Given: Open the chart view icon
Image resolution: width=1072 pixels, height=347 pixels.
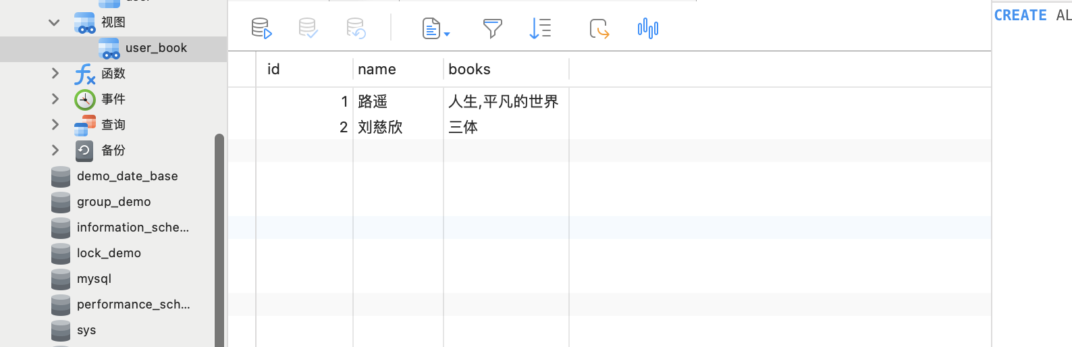Looking at the screenshot, I should (x=648, y=28).
